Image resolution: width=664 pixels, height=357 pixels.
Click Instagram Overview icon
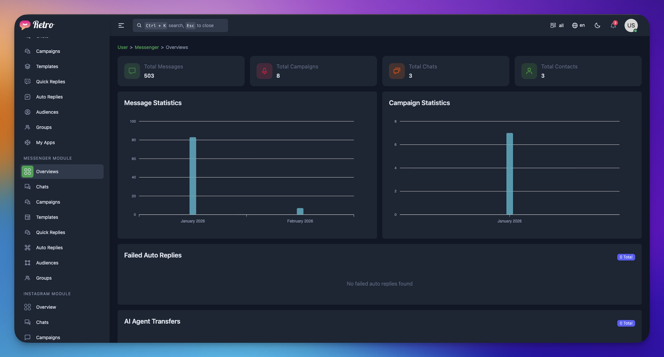(x=27, y=307)
